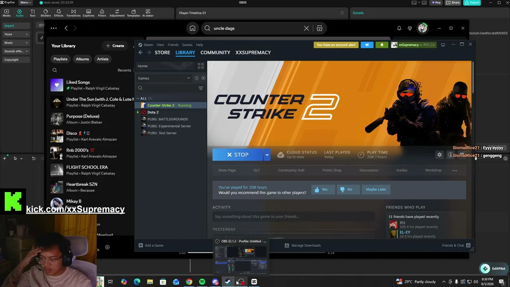Open Filters in CapCut toolbar
The width and height of the screenshot is (510, 287).
point(102,13)
